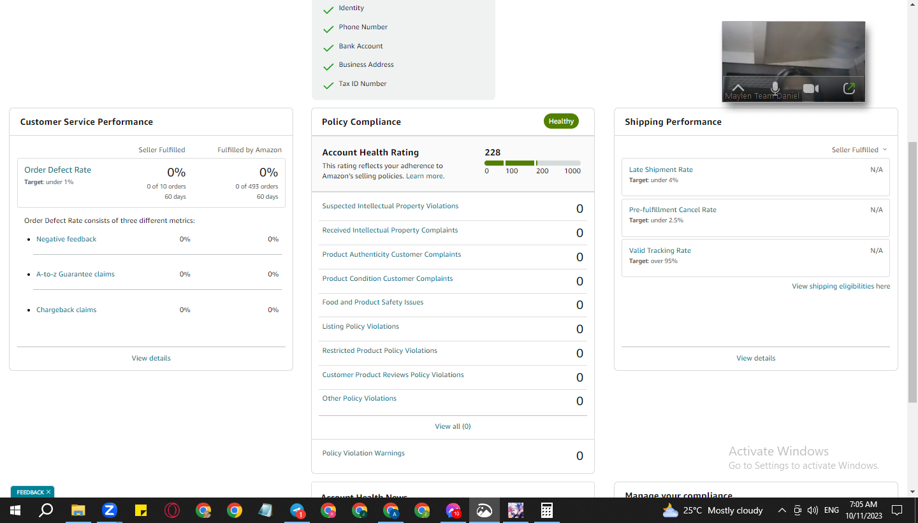
Task: Click View shipping eligibilities here
Action: [x=841, y=287]
